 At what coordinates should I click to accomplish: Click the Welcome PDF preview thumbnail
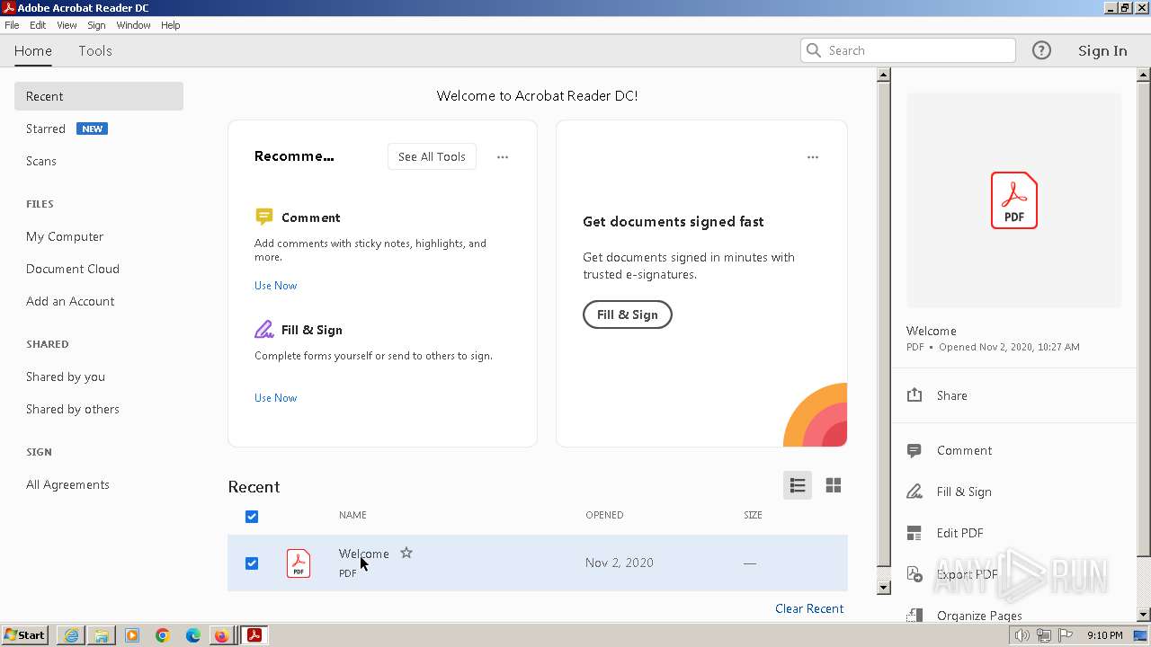pyautogui.click(x=1014, y=200)
